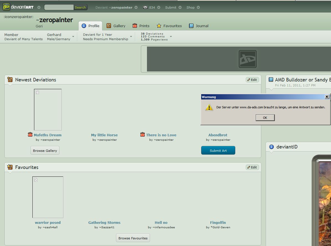The height and width of the screenshot is (246, 331).
Task: Click the ~zeropainter username heading
Action: [55, 20]
